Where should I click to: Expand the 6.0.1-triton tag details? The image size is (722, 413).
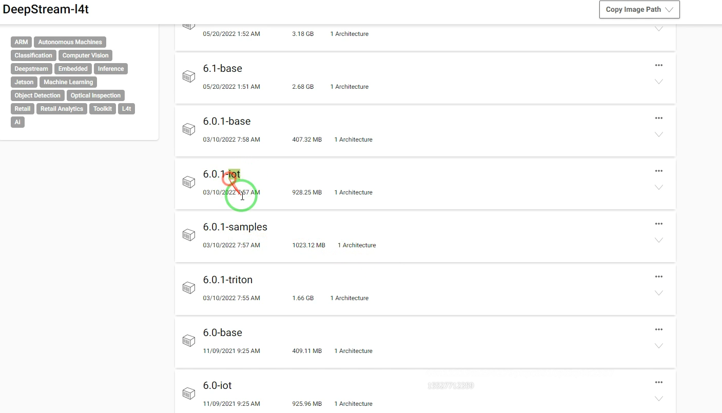[x=659, y=293]
